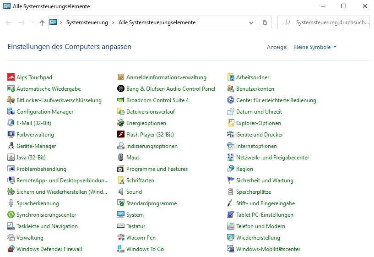
Task: Expand the recent locations arrow
Action: (33, 22)
